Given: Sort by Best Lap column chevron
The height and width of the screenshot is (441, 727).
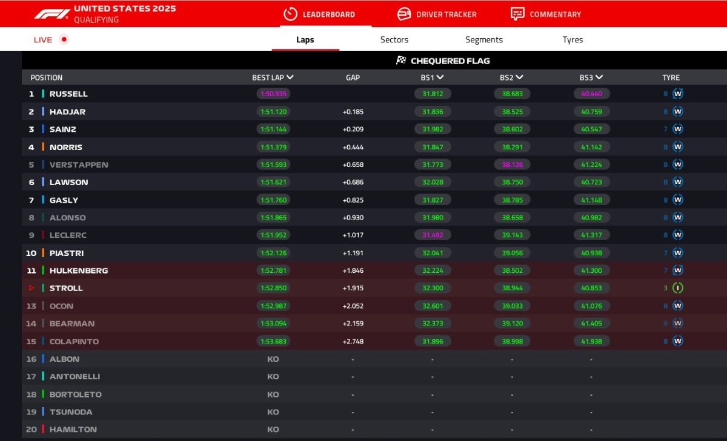Looking at the screenshot, I should (290, 77).
